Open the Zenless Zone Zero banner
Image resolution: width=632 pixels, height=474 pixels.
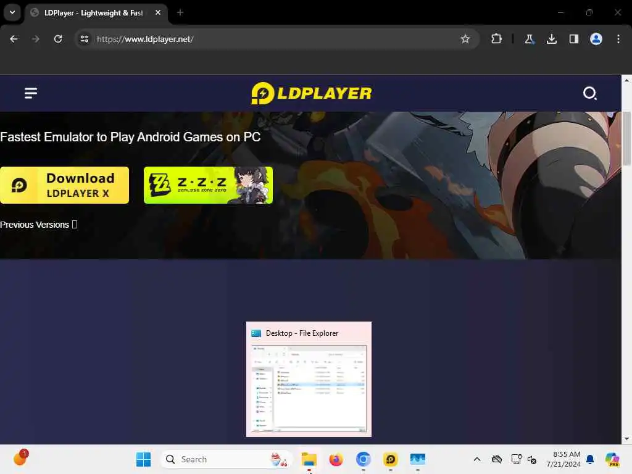click(208, 185)
